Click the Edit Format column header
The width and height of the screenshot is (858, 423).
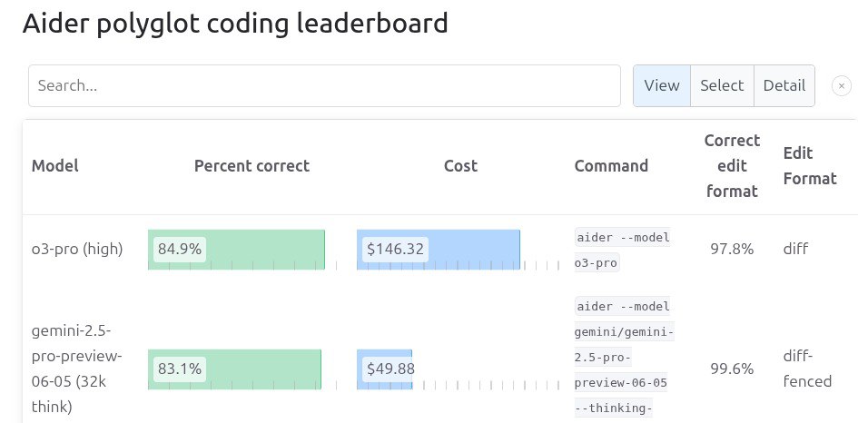(x=810, y=166)
